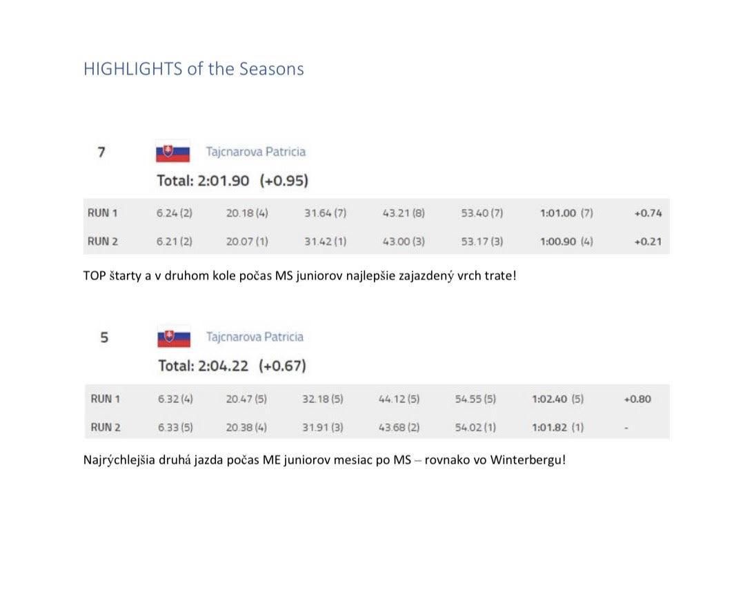The width and height of the screenshot is (745, 612).
Task: Click the RUN 1 label in second table
Action: [106, 399]
